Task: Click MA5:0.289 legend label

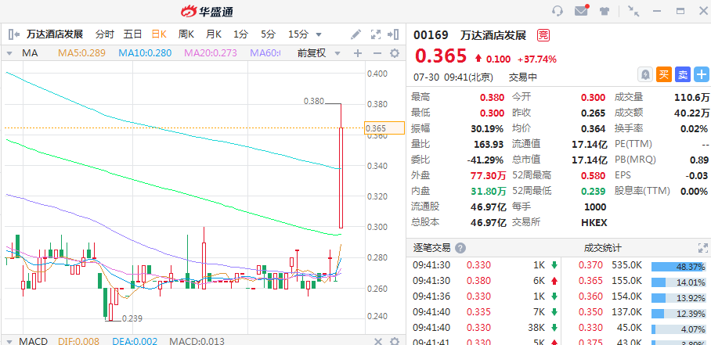Action: click(x=81, y=53)
